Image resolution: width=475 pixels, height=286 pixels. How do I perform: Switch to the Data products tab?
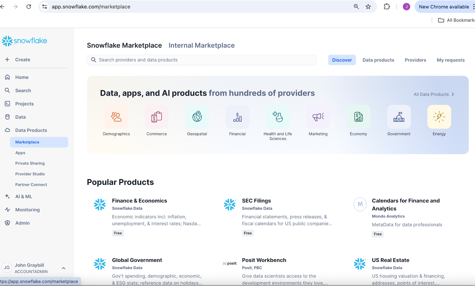(x=378, y=60)
